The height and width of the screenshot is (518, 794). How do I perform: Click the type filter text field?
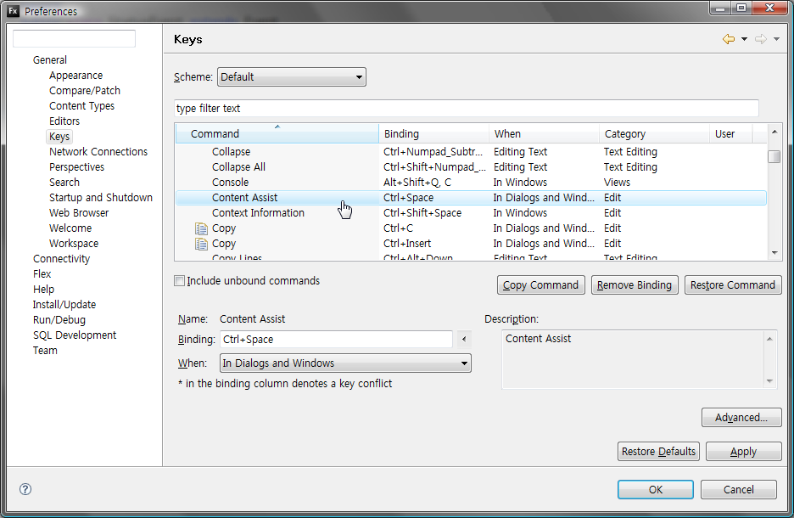(x=467, y=109)
